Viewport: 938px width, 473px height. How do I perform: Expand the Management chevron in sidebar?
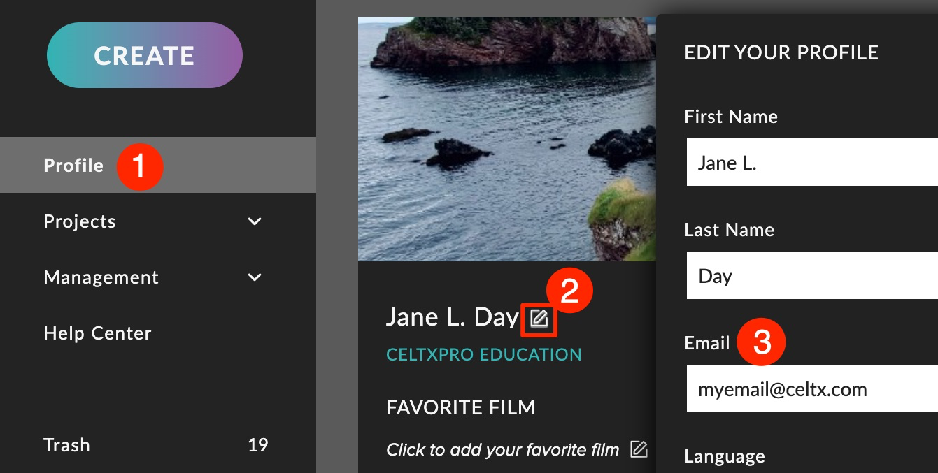tap(255, 277)
